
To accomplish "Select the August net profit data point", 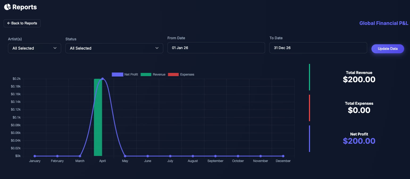I will pyautogui.click(x=193, y=156).
